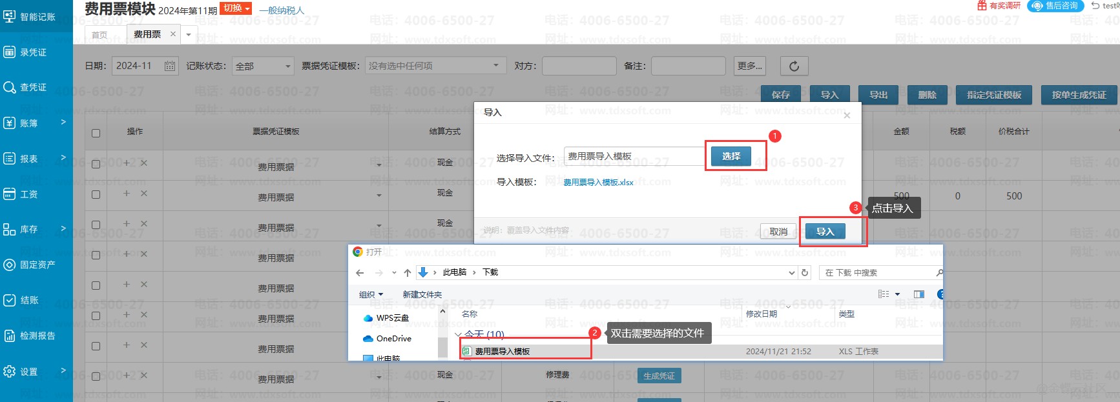Screen dimensions: 1120x402
Task: Switch to the 首页 tab
Action: click(99, 35)
